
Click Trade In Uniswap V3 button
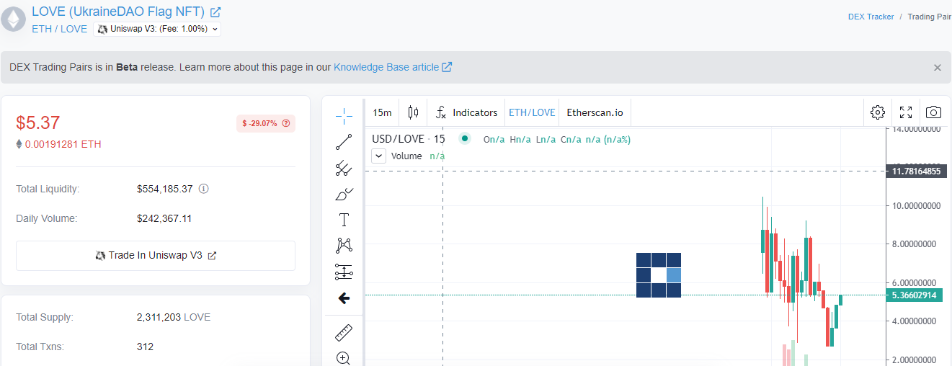[x=156, y=255]
